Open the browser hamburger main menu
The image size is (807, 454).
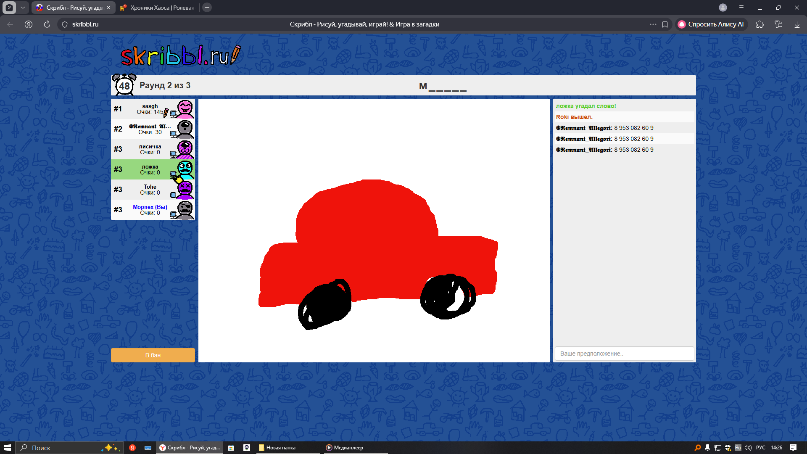coord(741,8)
